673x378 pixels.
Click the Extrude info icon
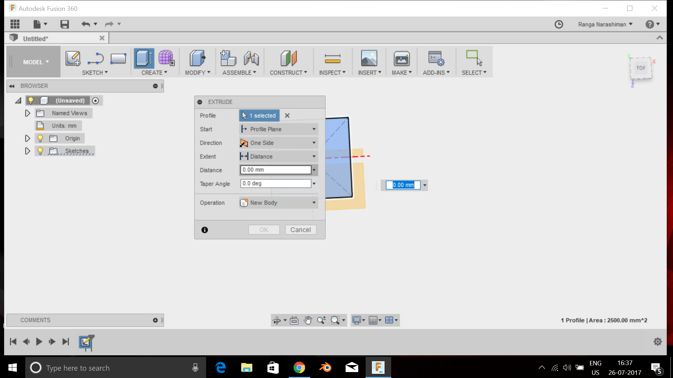tap(205, 230)
